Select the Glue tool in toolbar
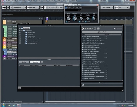 point(52,7)
